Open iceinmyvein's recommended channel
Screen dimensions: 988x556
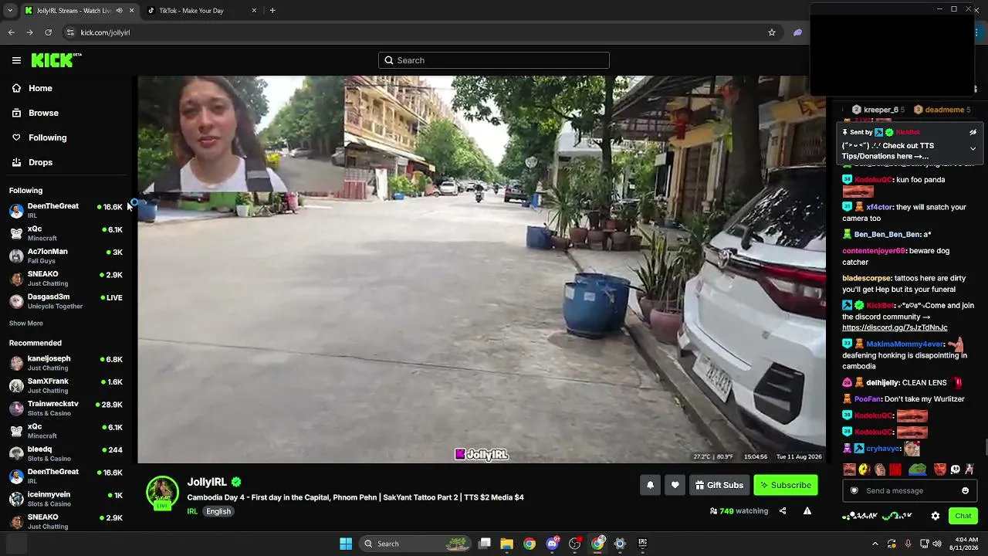[x=66, y=498]
